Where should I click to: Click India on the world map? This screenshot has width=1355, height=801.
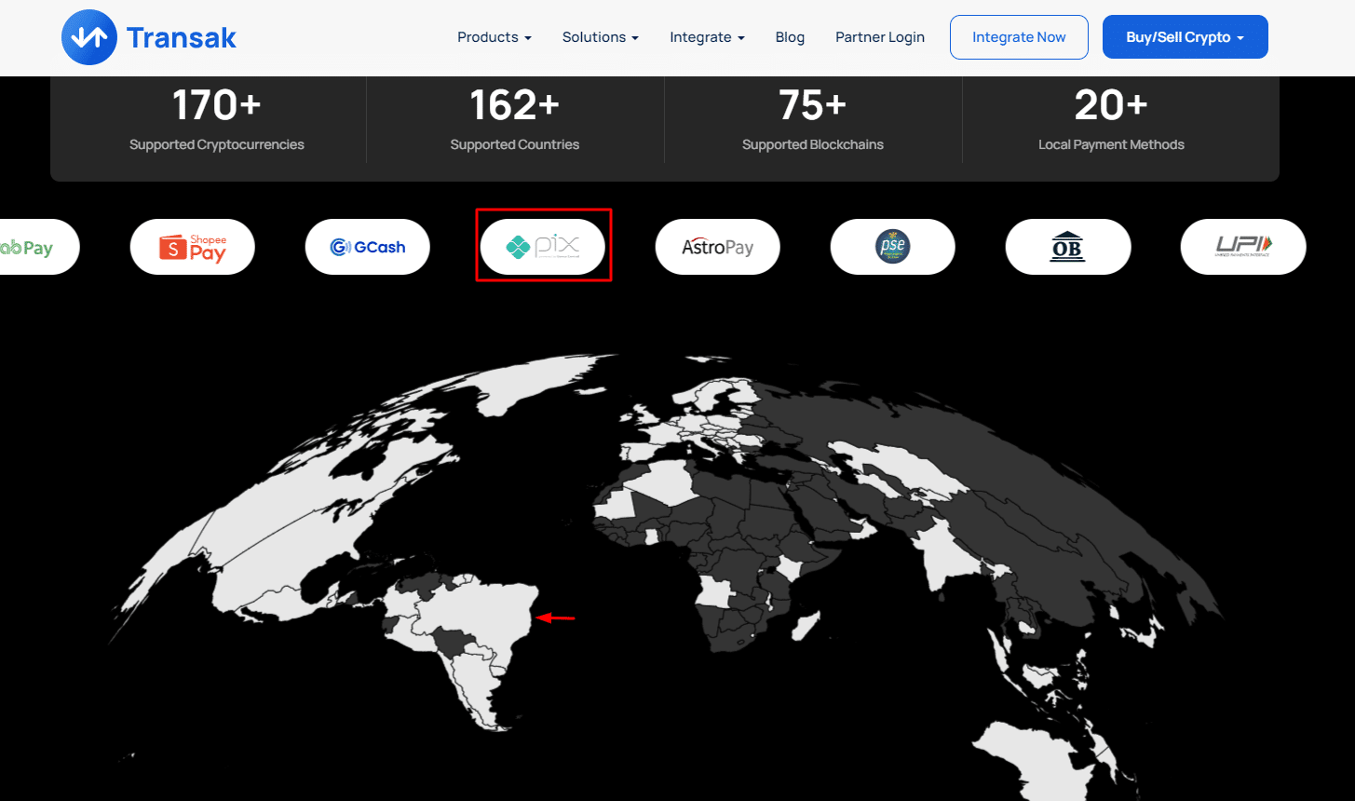click(x=950, y=556)
